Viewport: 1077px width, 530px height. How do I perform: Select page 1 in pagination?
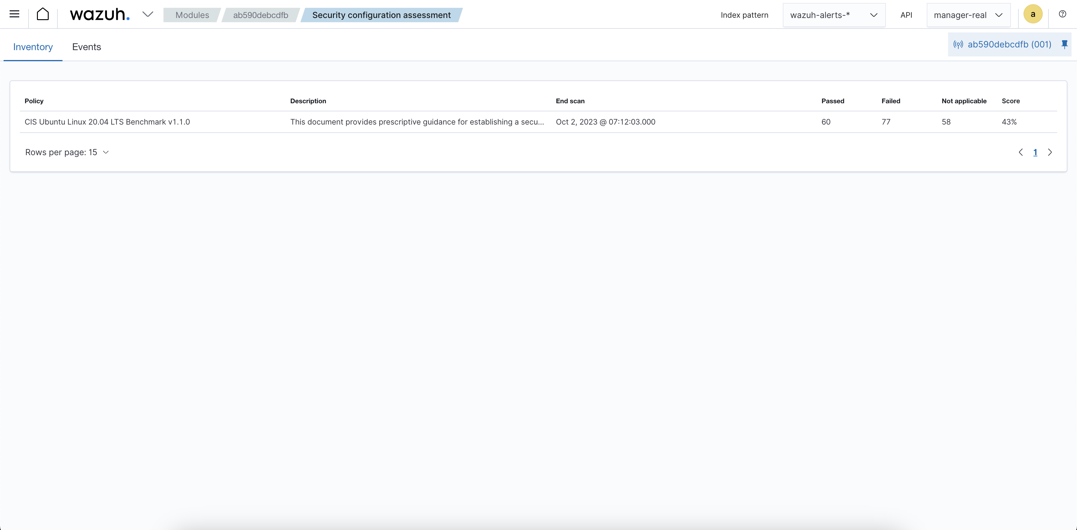pyautogui.click(x=1035, y=152)
